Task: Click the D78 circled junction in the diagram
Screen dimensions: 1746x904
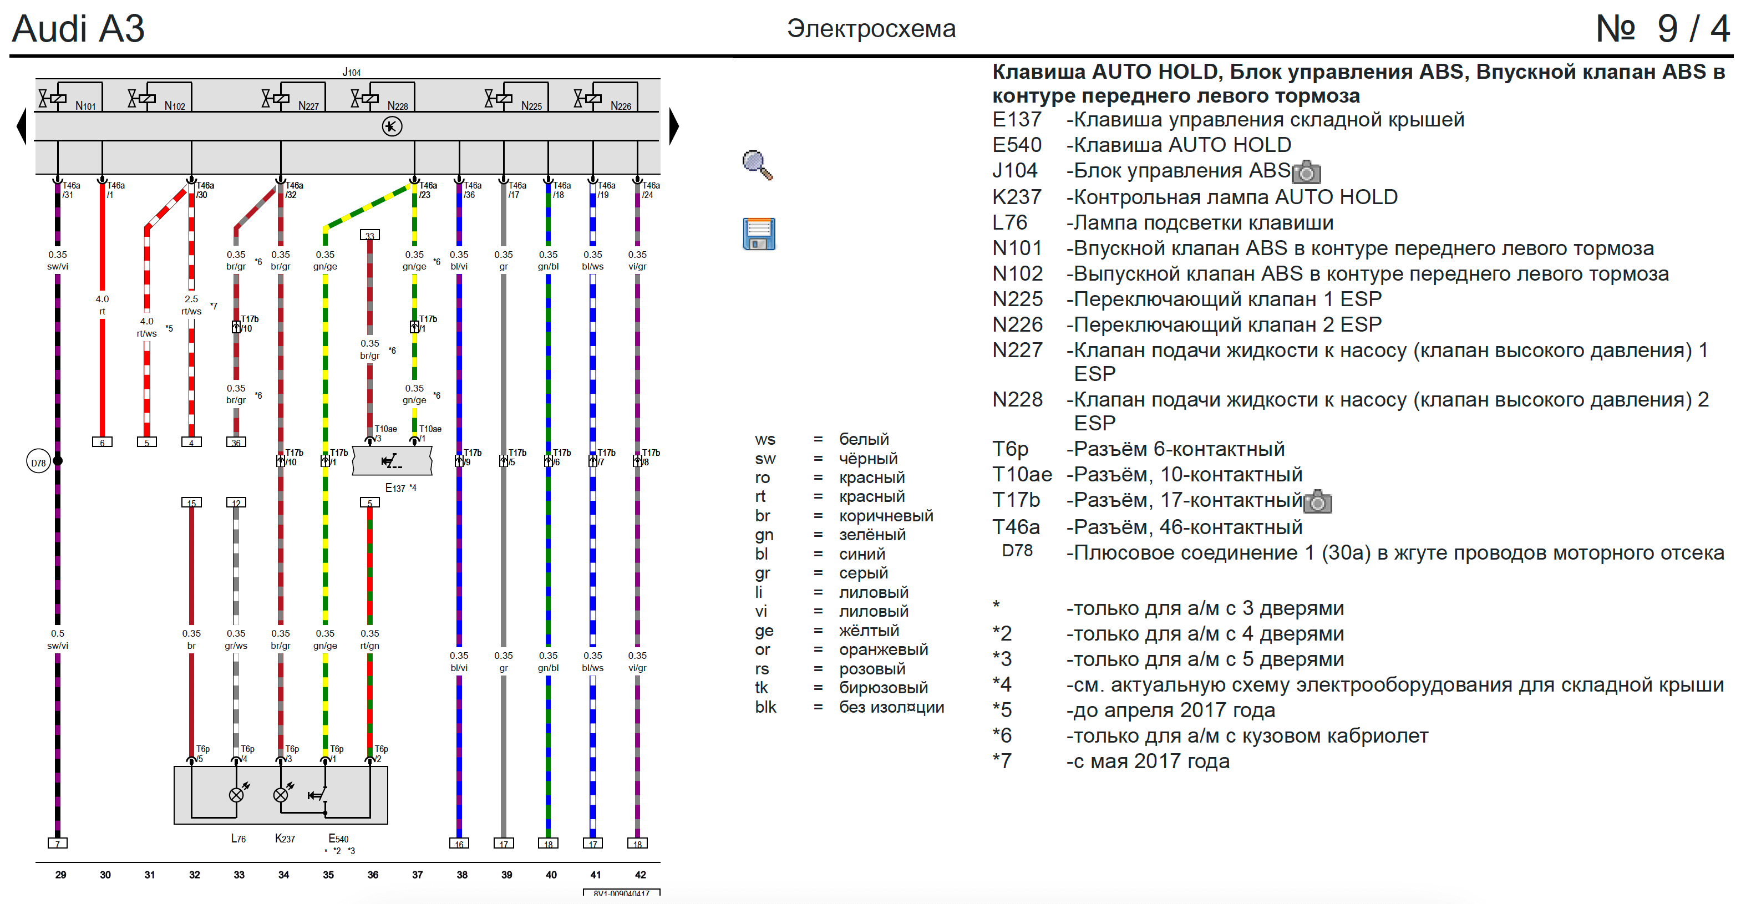Action: [x=39, y=462]
